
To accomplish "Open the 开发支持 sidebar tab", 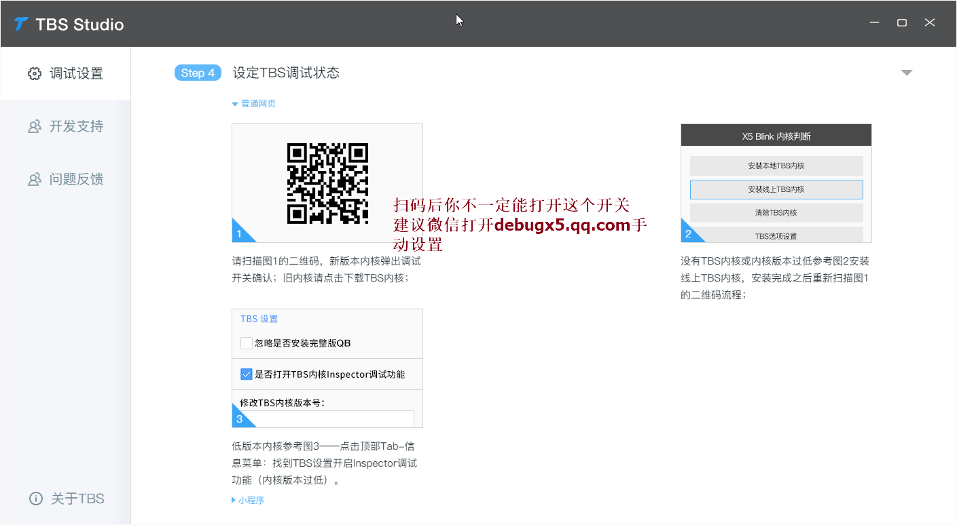I will (65, 126).
